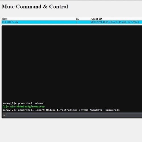
Task: Click the Agent ID column header
Action: [96, 19]
